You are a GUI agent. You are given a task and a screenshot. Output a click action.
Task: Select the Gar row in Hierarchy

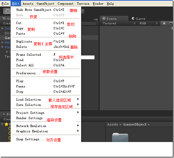pos(5,38)
